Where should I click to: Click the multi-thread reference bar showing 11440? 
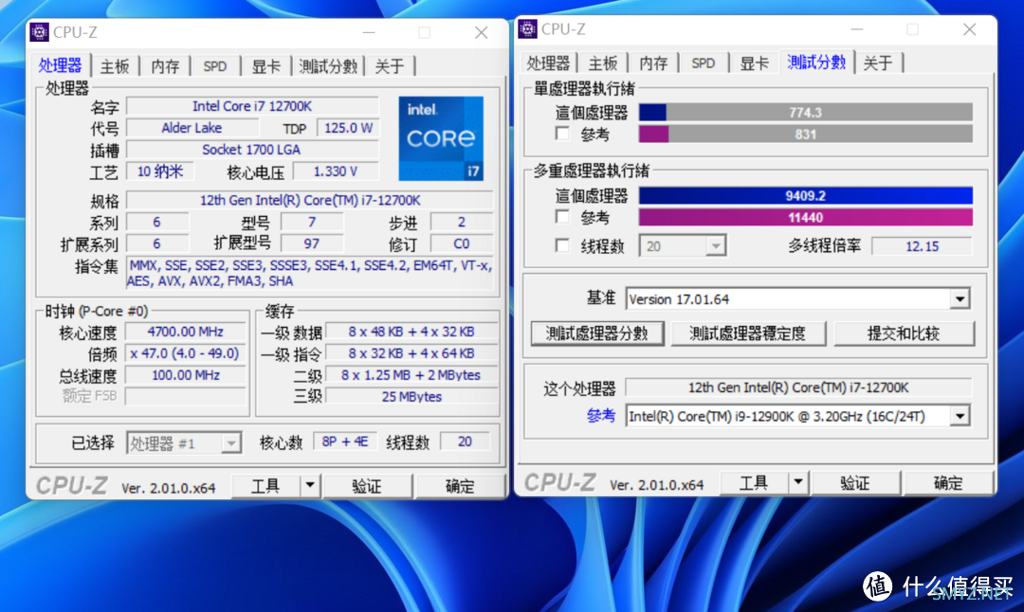coord(806,217)
